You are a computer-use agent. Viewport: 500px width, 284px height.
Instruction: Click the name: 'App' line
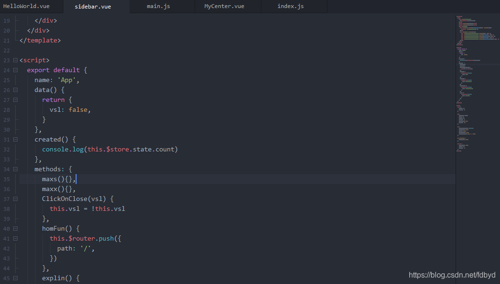[57, 80]
